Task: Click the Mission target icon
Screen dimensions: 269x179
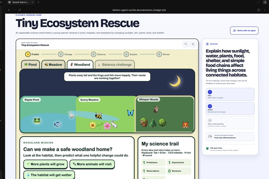Action: [x=207, y=44]
